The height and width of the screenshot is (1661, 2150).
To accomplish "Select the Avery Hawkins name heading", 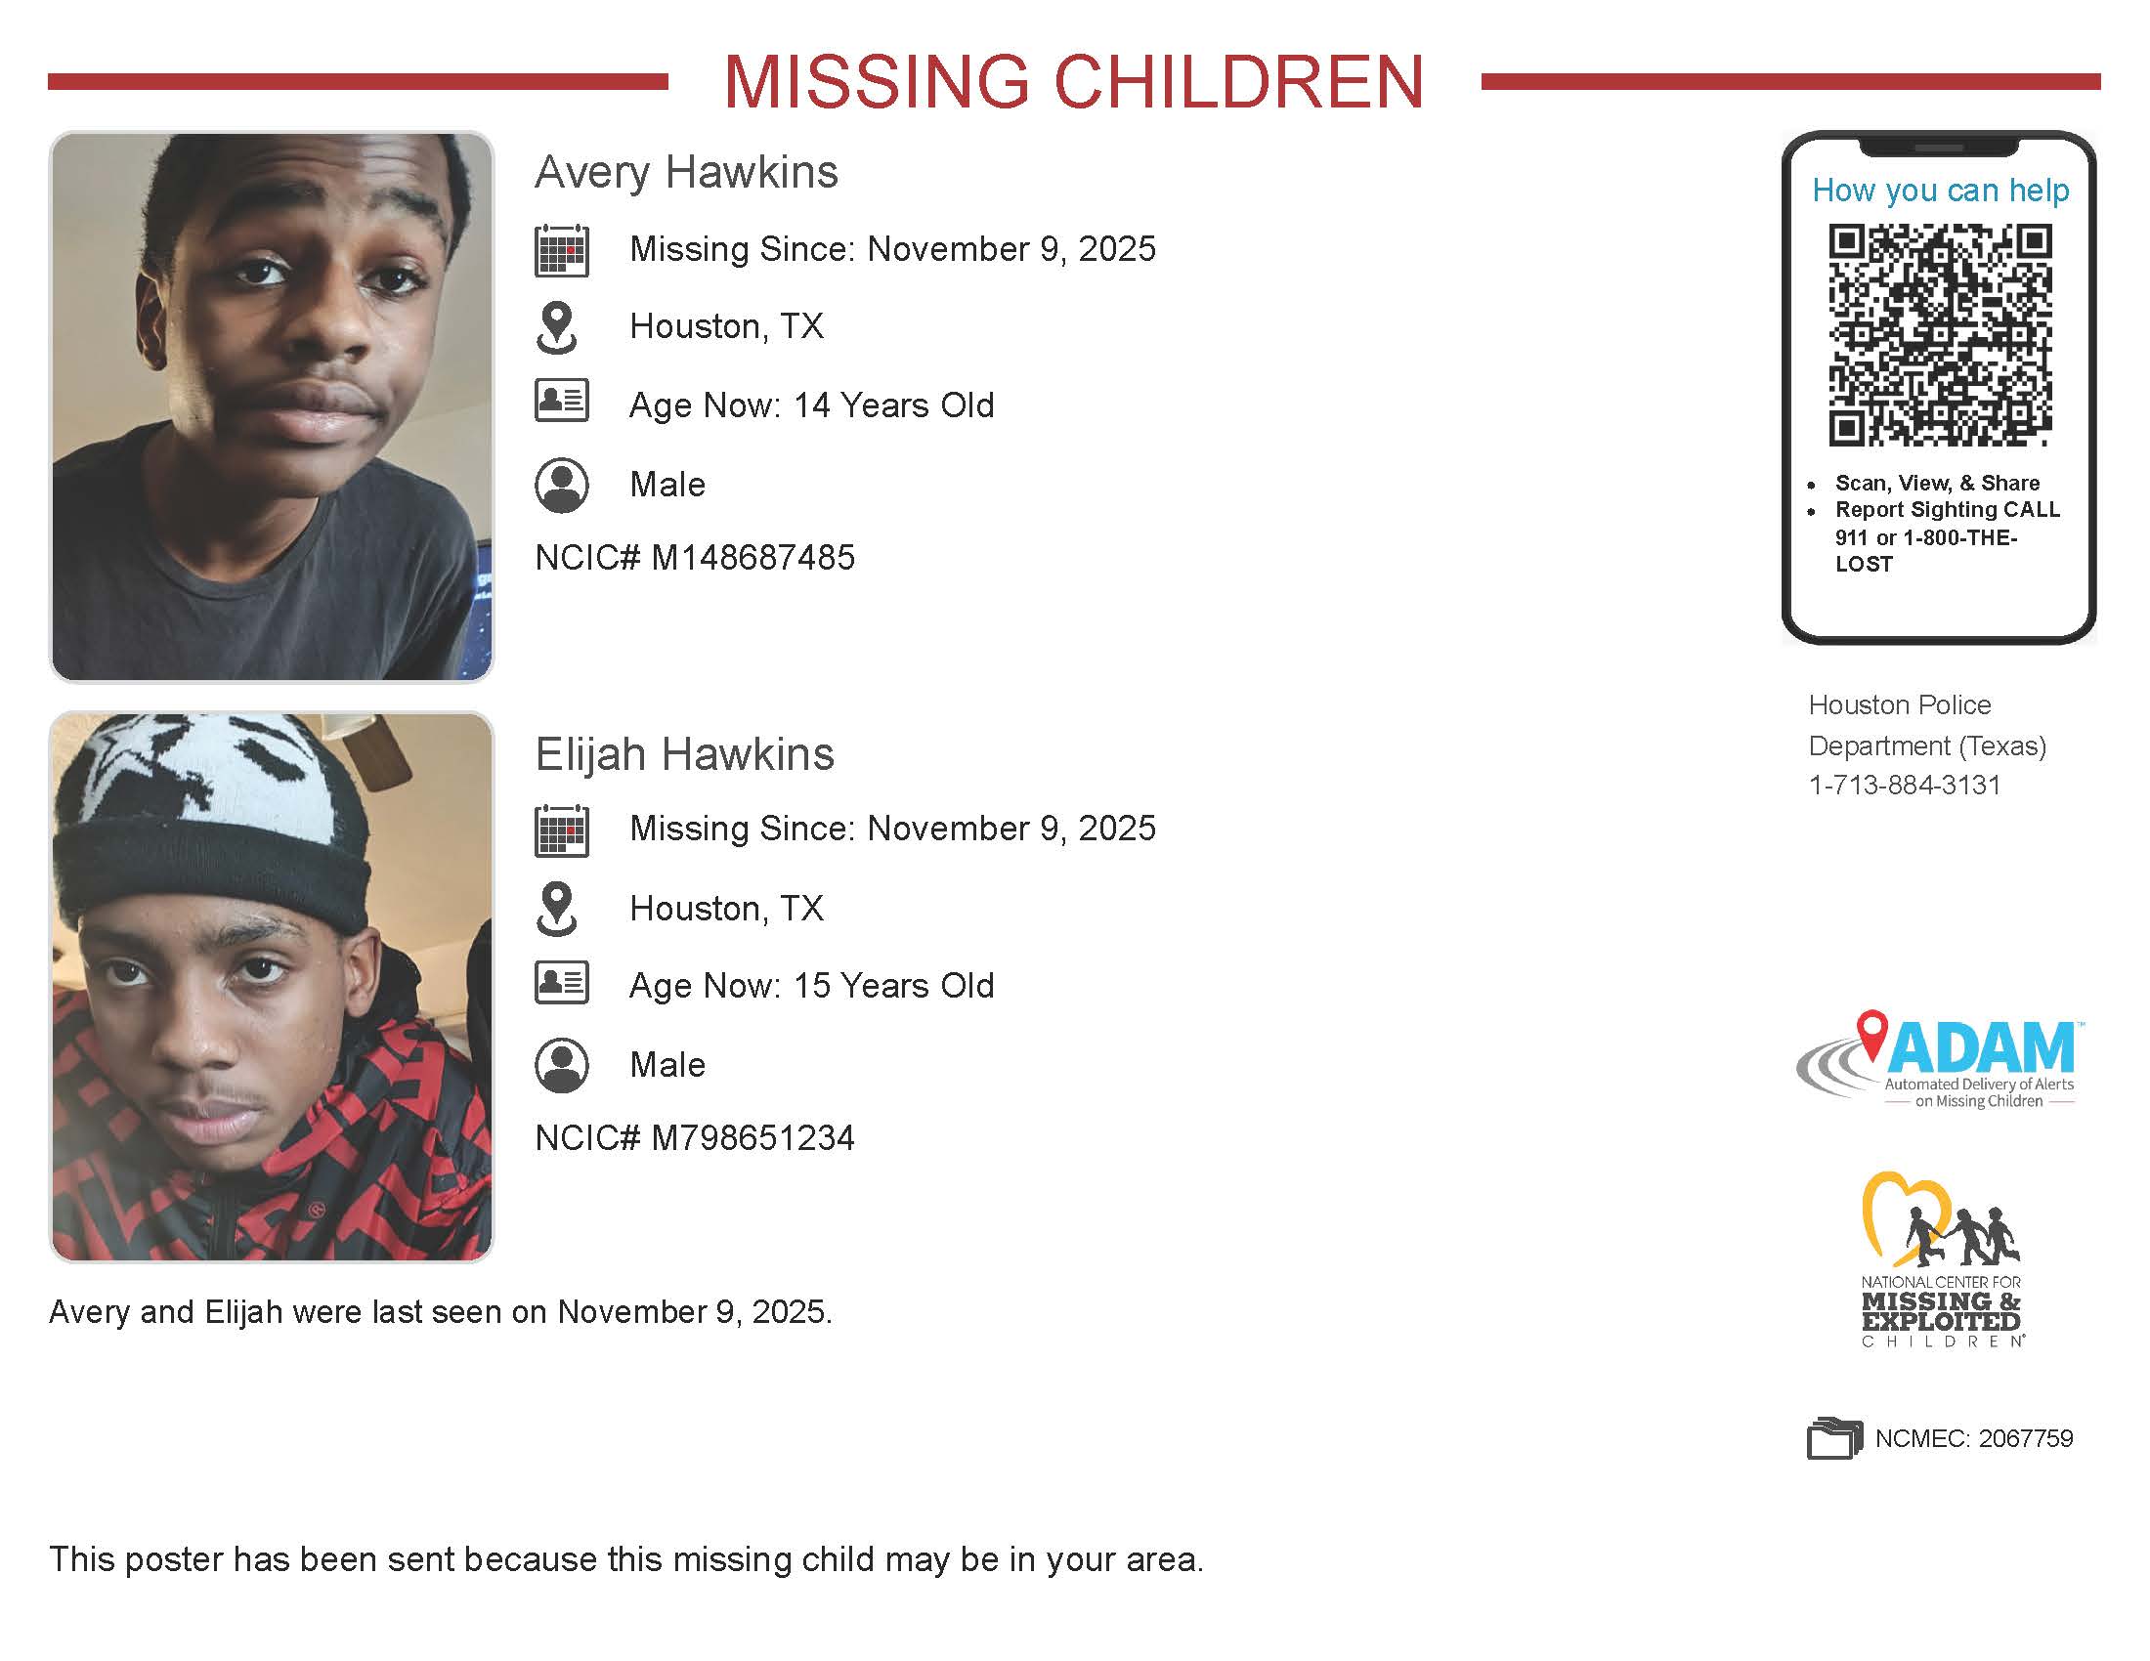I will pyautogui.click(x=686, y=172).
